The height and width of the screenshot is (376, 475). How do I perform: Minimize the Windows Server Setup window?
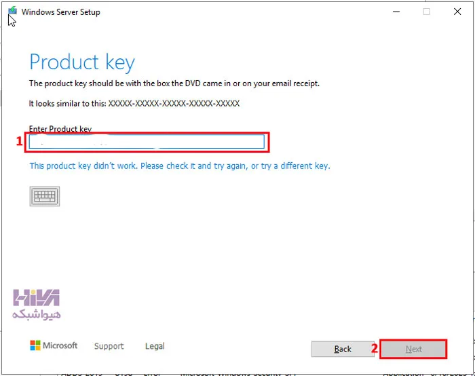(x=396, y=12)
